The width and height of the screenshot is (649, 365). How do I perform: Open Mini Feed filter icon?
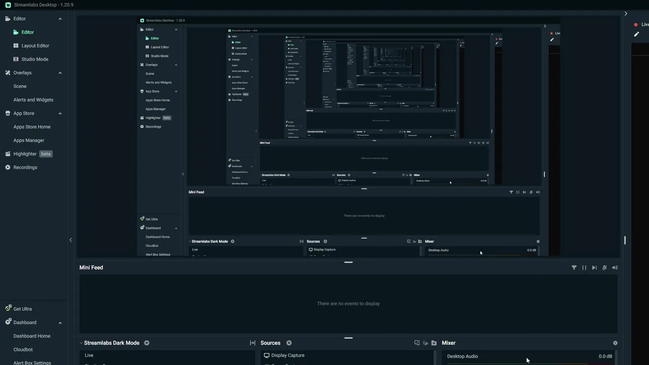coord(574,268)
